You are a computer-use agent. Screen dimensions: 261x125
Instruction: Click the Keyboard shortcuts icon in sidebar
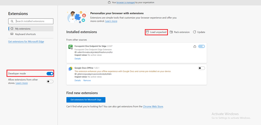tap(12, 34)
